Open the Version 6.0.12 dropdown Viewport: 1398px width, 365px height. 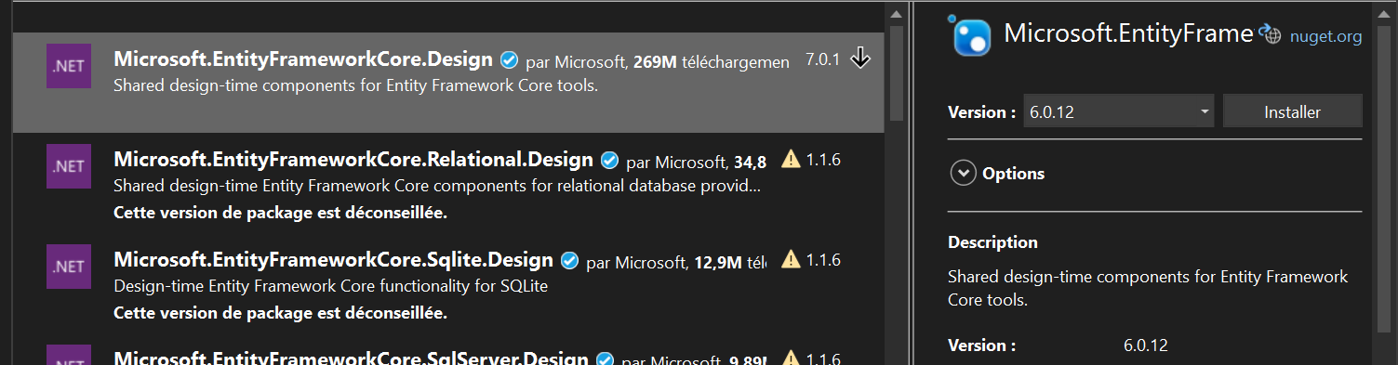pos(1119,111)
